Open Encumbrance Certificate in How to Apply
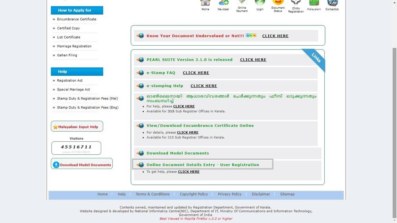 [77, 19]
